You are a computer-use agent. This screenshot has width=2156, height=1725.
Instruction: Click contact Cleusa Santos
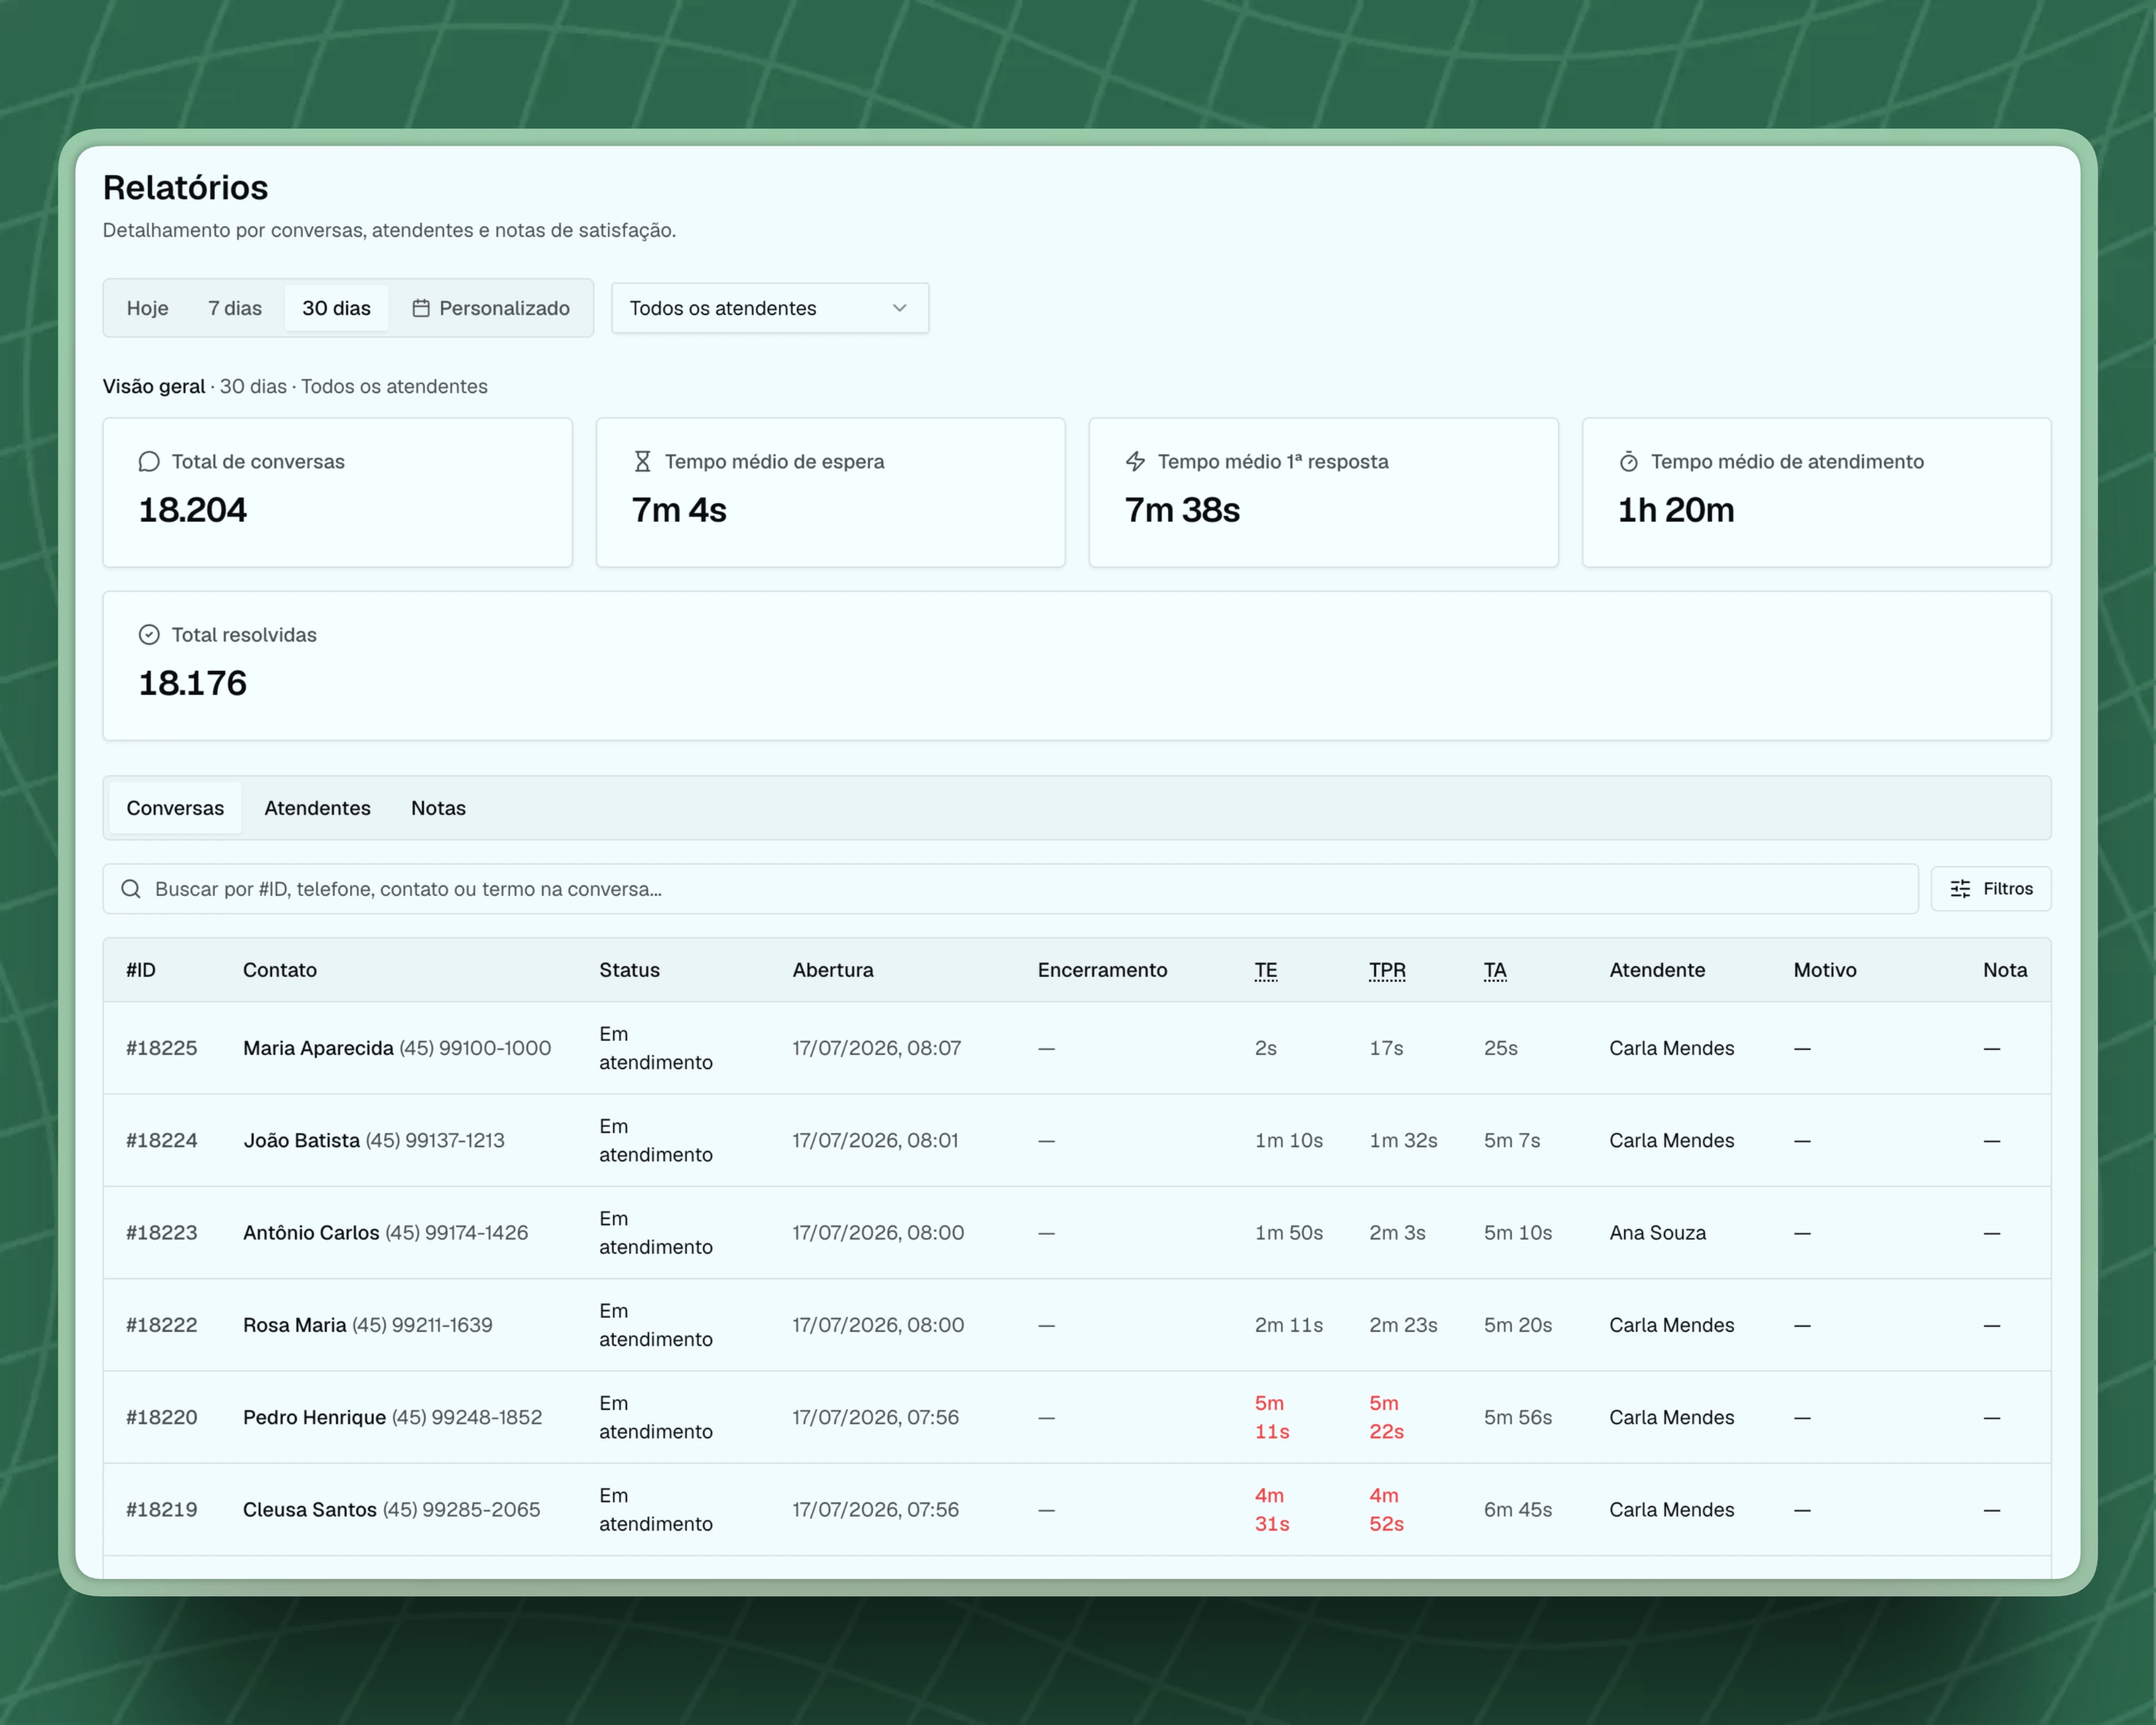coord(310,1510)
